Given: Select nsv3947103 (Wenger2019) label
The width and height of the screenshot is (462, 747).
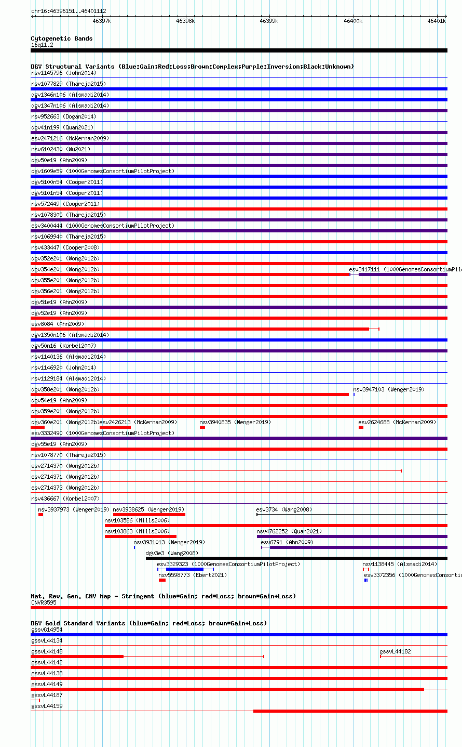Looking at the screenshot, I should (389, 390).
